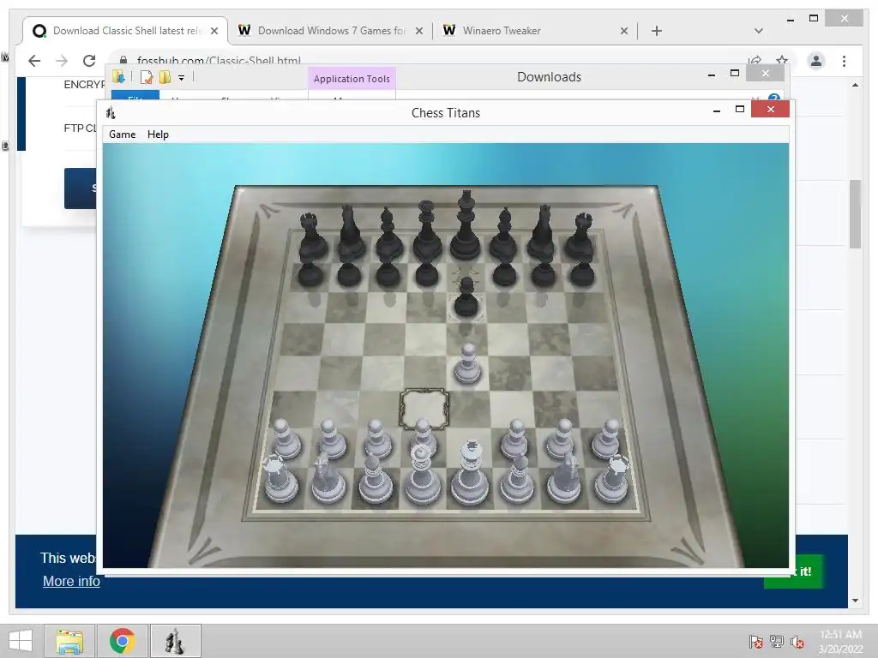The image size is (878, 658).
Task: Open Chrome from the taskbar
Action: [x=122, y=641]
